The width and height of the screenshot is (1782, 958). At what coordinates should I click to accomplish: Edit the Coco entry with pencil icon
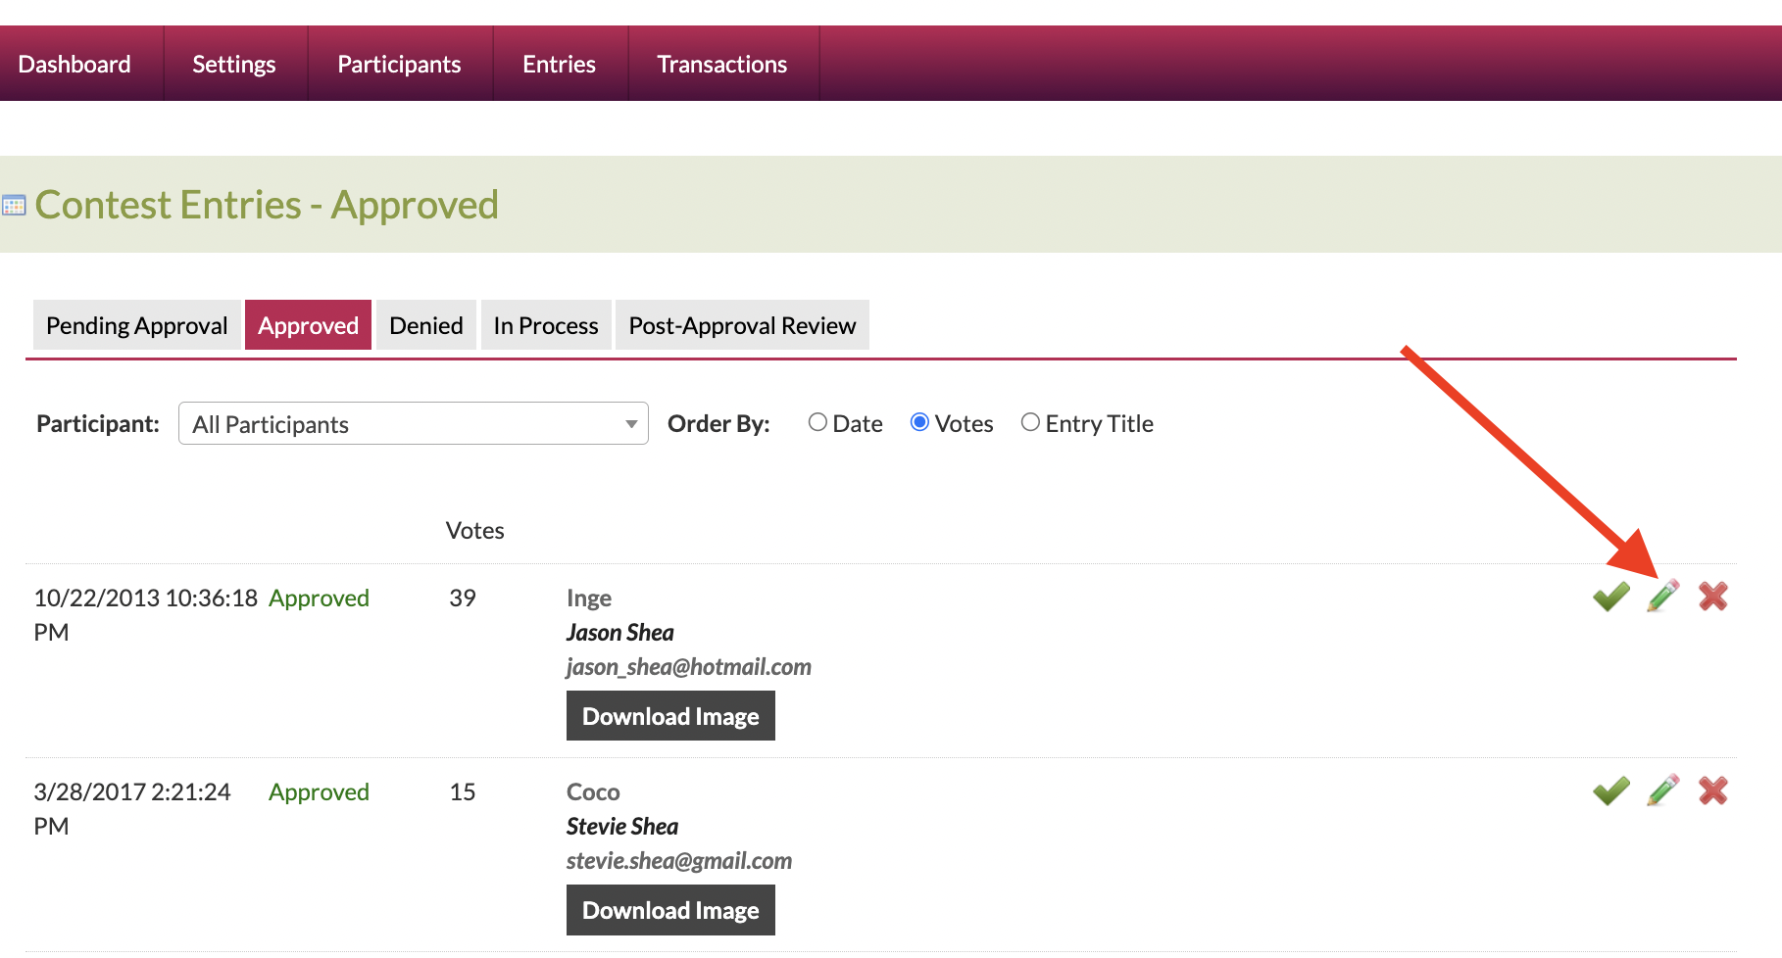coord(1662,790)
